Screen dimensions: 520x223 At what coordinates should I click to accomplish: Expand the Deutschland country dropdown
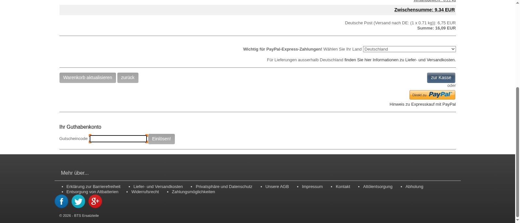[409, 49]
